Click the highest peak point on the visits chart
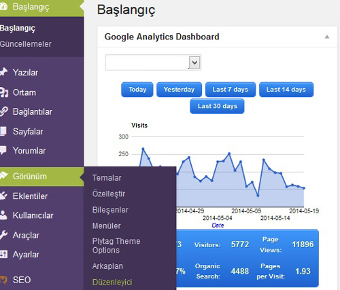The height and width of the screenshot is (290, 340). coord(143,149)
